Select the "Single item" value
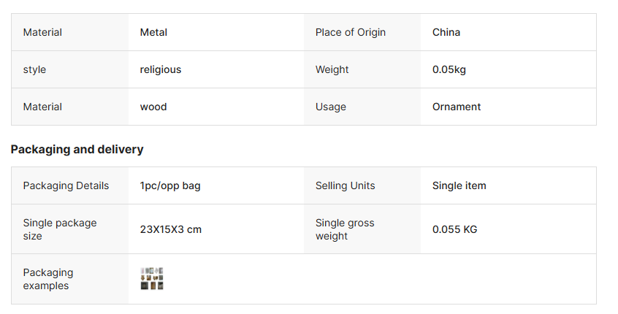Screen dimensions: 618x314 tap(459, 185)
